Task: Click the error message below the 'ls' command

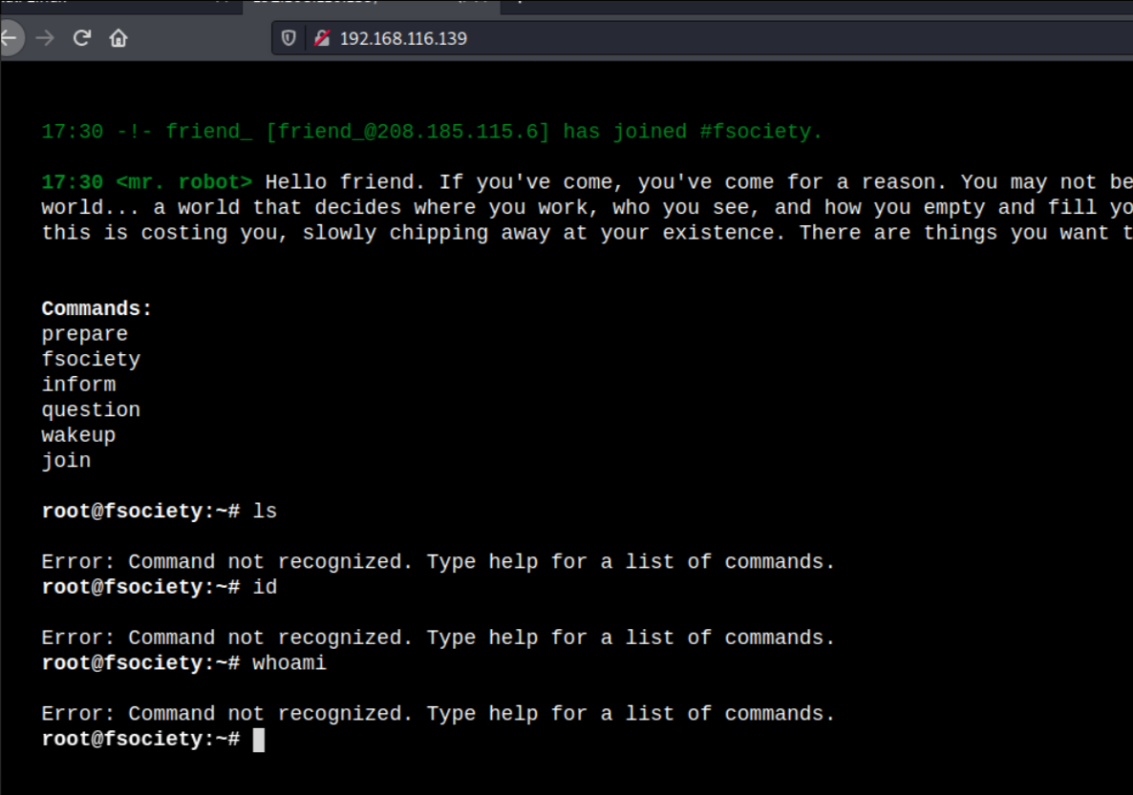Action: [x=438, y=562]
